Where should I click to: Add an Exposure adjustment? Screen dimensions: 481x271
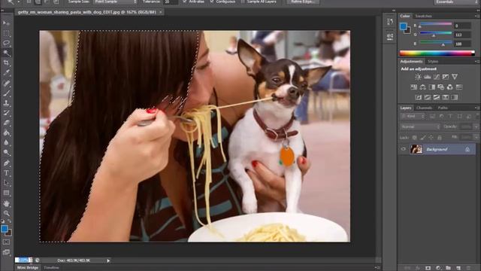[x=446, y=77]
